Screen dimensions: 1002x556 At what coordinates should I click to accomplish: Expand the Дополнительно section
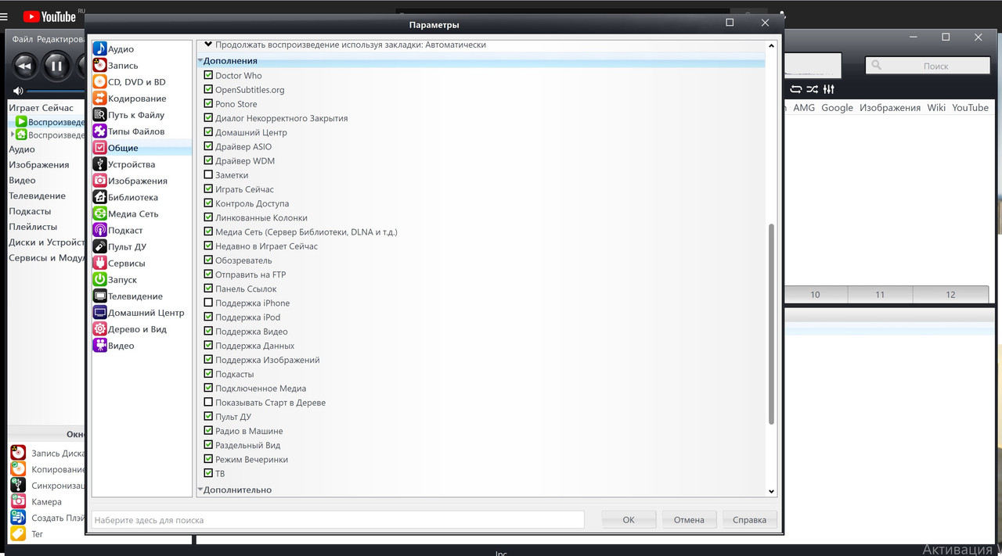[200, 490]
